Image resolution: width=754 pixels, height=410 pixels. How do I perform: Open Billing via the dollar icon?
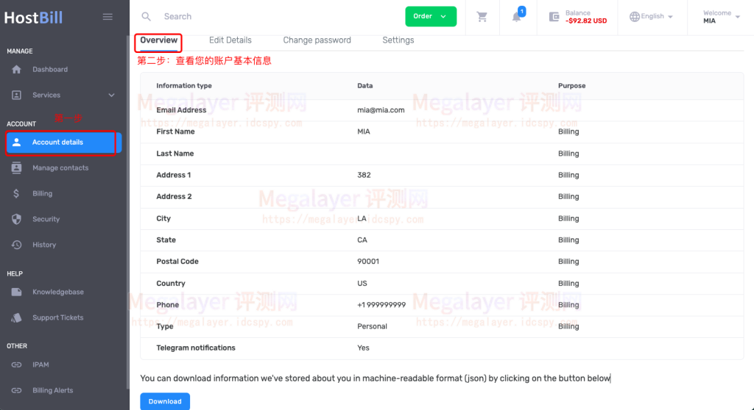point(16,193)
